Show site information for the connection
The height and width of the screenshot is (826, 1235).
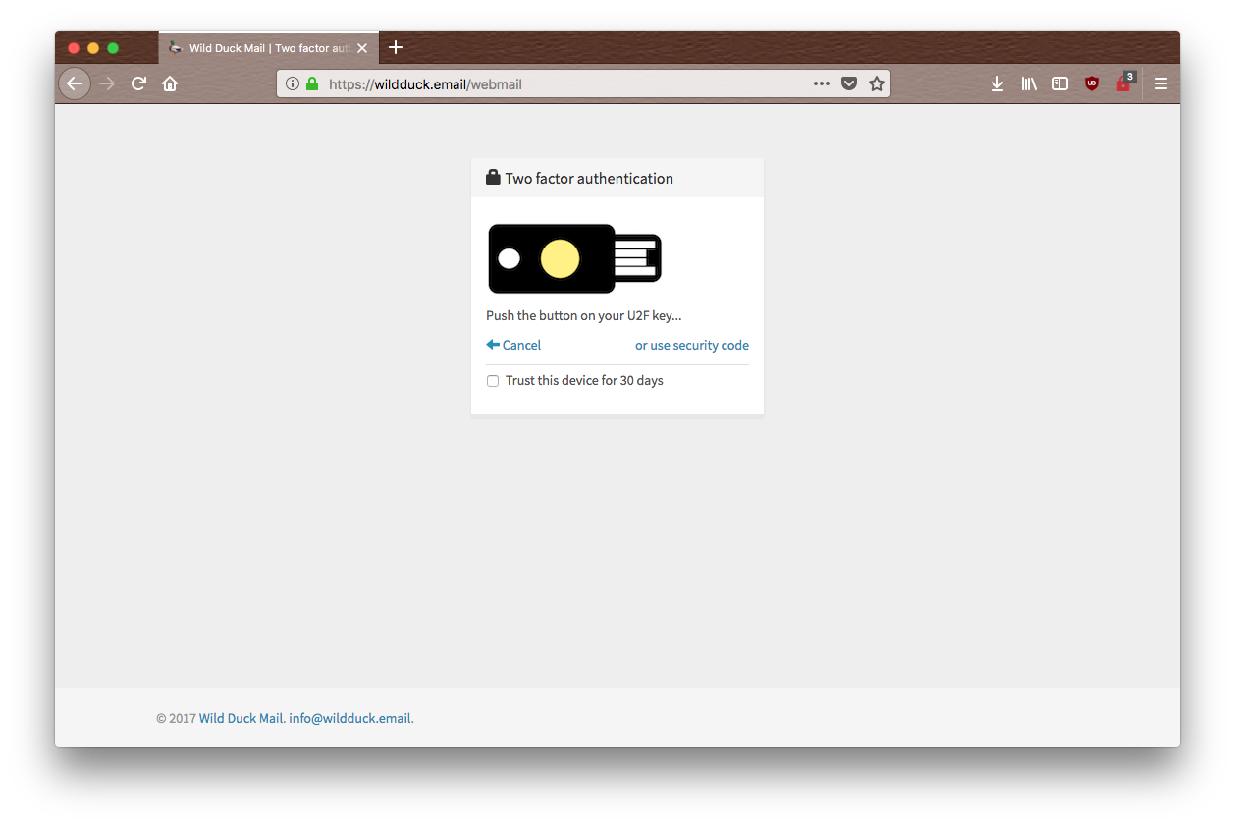293,83
